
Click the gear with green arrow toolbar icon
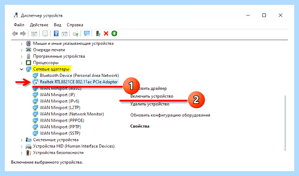(76, 34)
